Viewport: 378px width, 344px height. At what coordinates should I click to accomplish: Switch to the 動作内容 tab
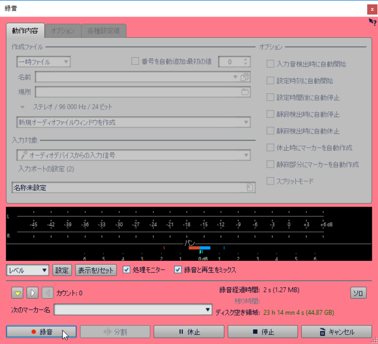(25, 30)
